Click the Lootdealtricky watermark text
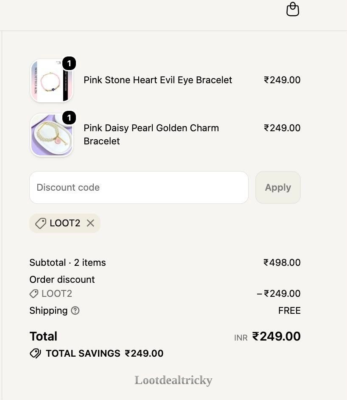Viewport: 347px width, 400px height. [x=173, y=380]
